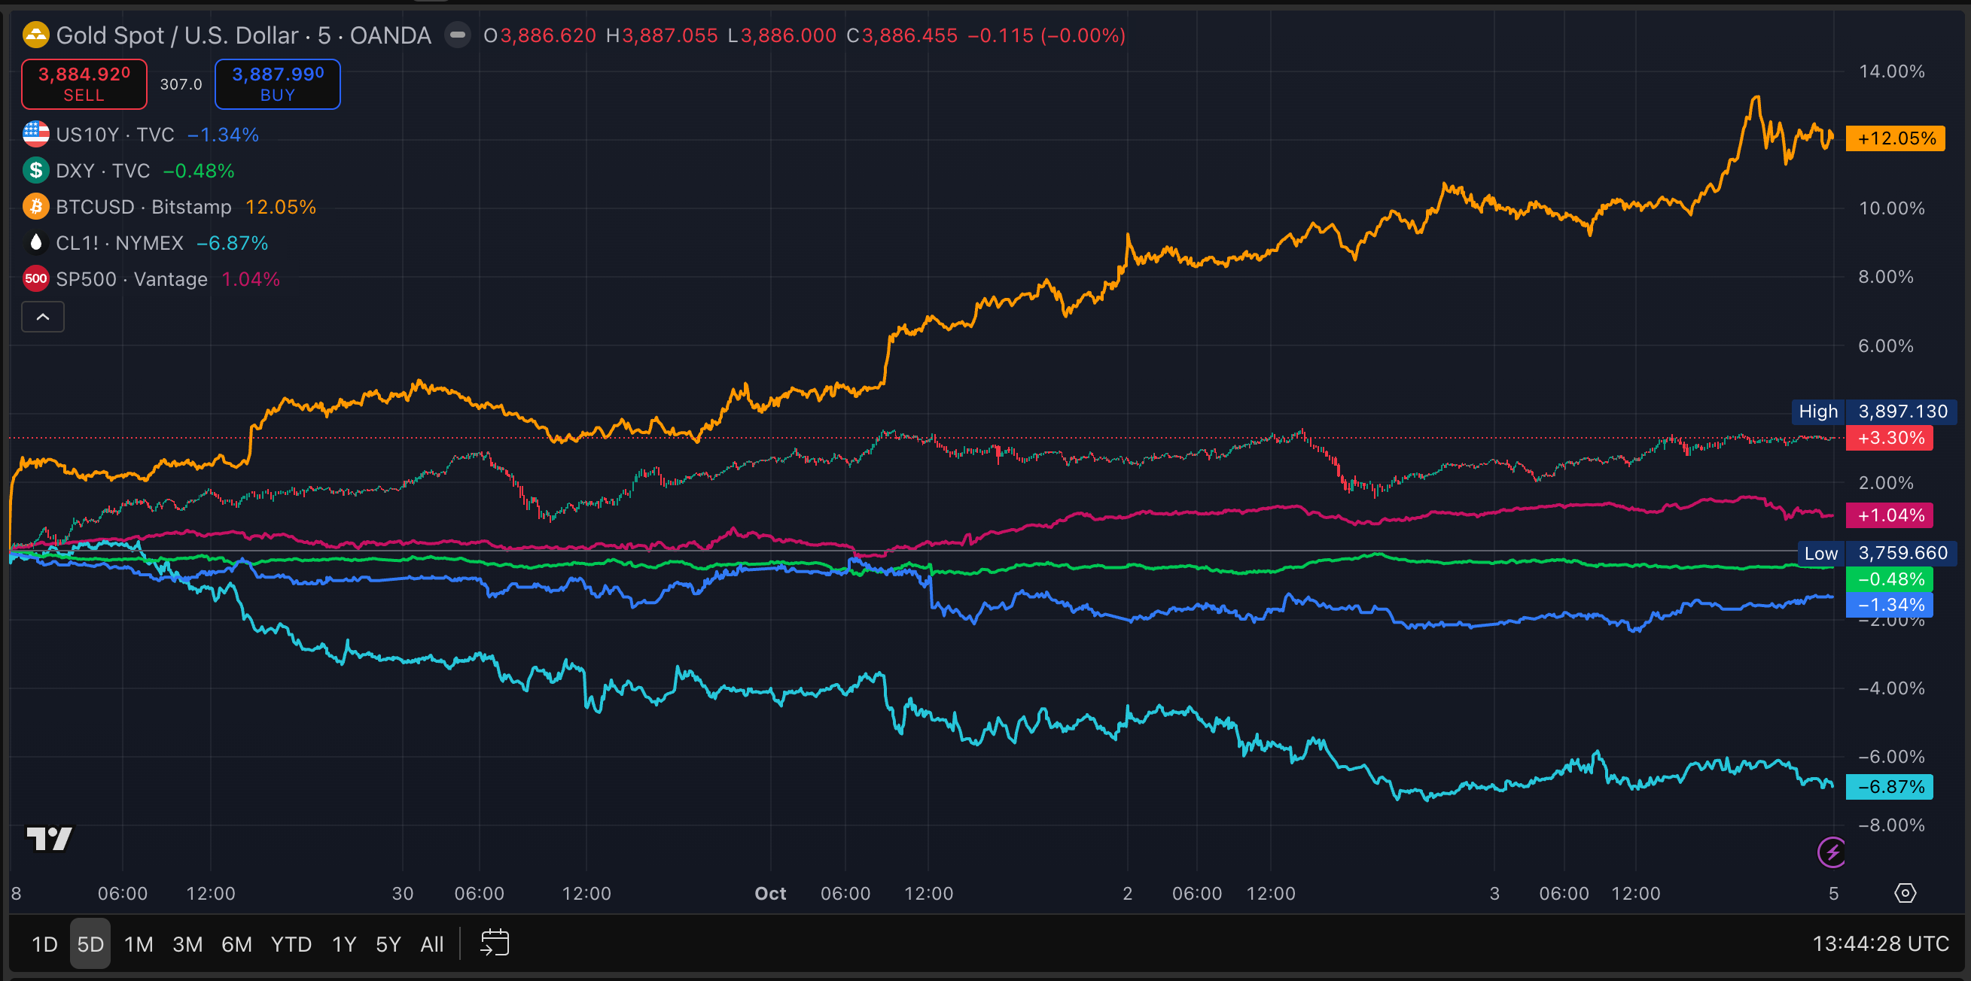Viewport: 1971px width, 981px height.
Task: Click the 13:44:28 UTC timezone selector
Action: pyautogui.click(x=1880, y=944)
